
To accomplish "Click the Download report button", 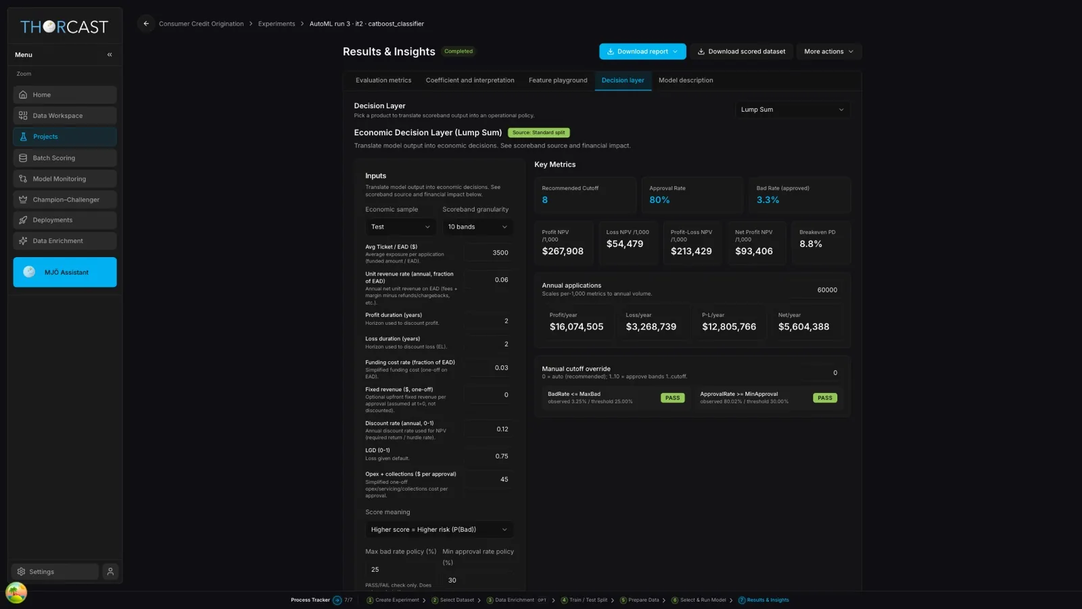I will (642, 51).
